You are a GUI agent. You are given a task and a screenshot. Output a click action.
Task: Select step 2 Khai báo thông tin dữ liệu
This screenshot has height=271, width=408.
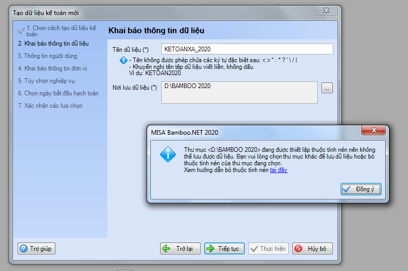53,44
